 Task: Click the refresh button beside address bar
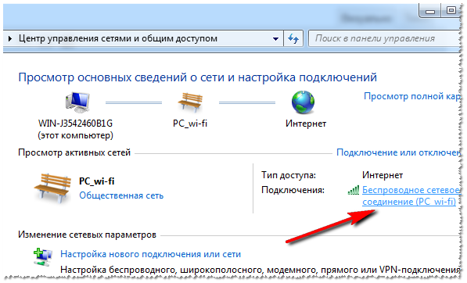tap(293, 38)
